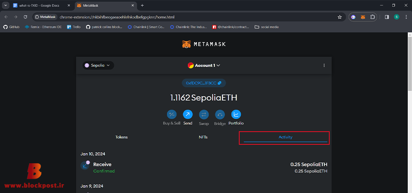Click the 1.1162 SepoliaETH balance
Screen dimensions: 412x193
click(x=204, y=98)
